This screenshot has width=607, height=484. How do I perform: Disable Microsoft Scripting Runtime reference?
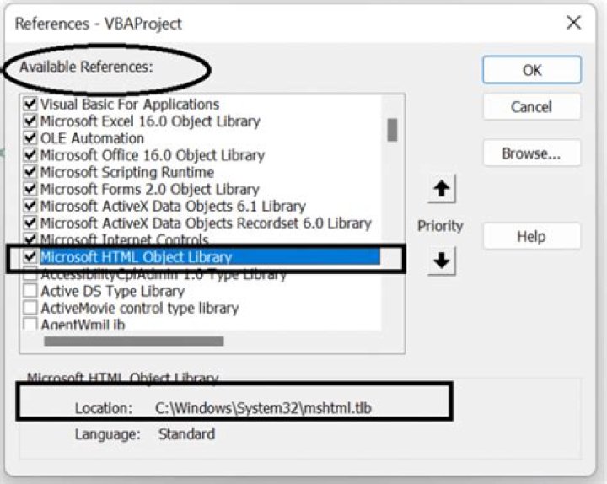coord(30,172)
